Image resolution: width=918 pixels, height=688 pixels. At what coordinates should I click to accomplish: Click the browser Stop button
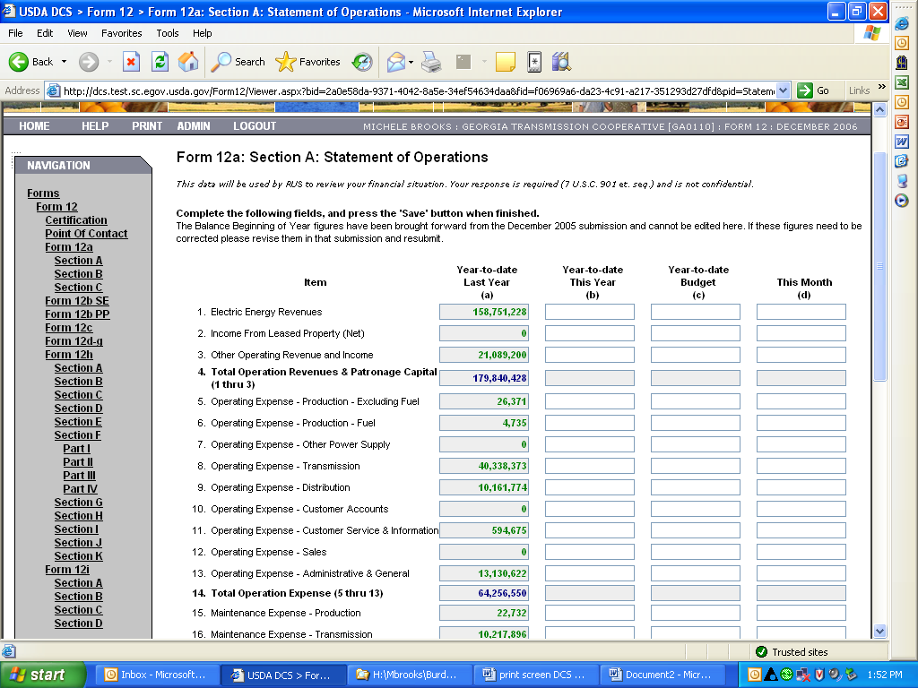tap(132, 62)
